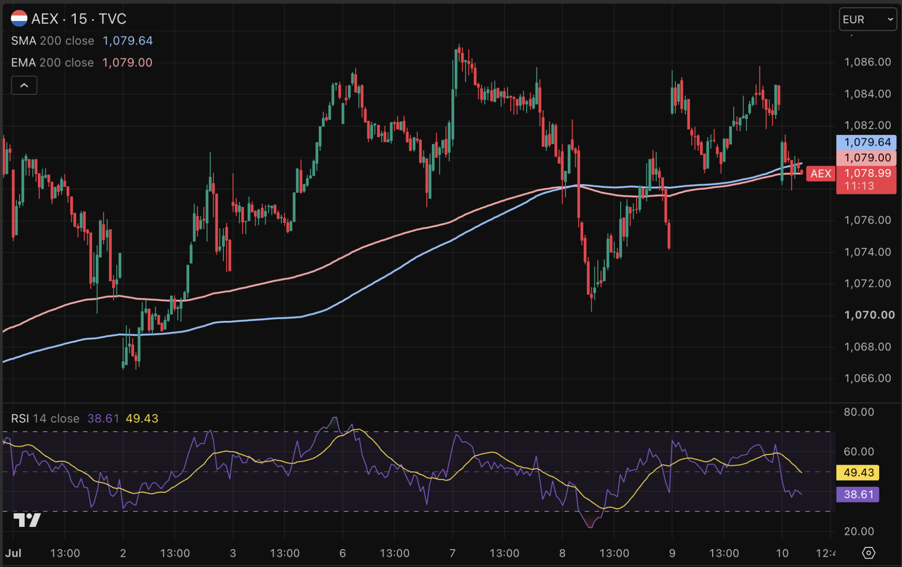Screen dimensions: 902x567
Task: Click the blue SMA price label 1,079.64
Action: (x=866, y=142)
